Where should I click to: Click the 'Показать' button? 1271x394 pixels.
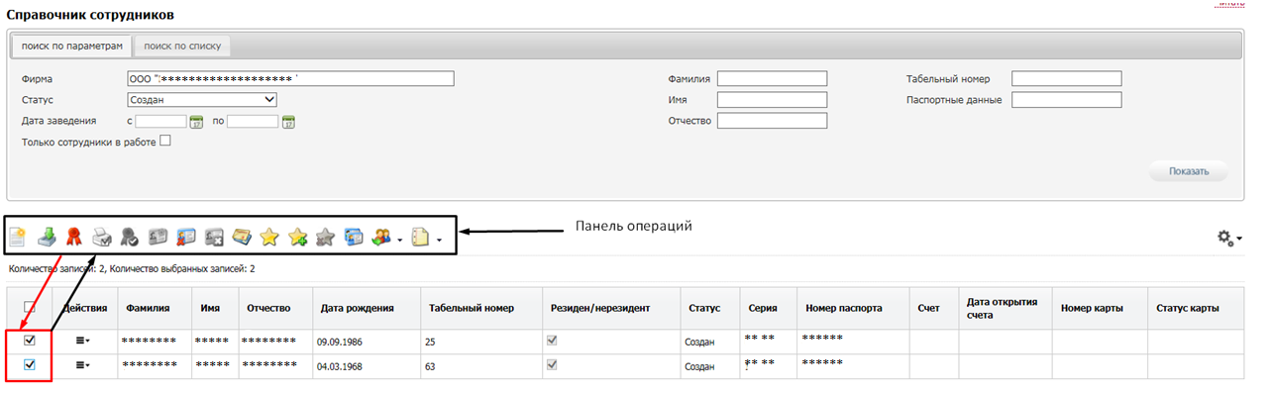pyautogui.click(x=1188, y=171)
